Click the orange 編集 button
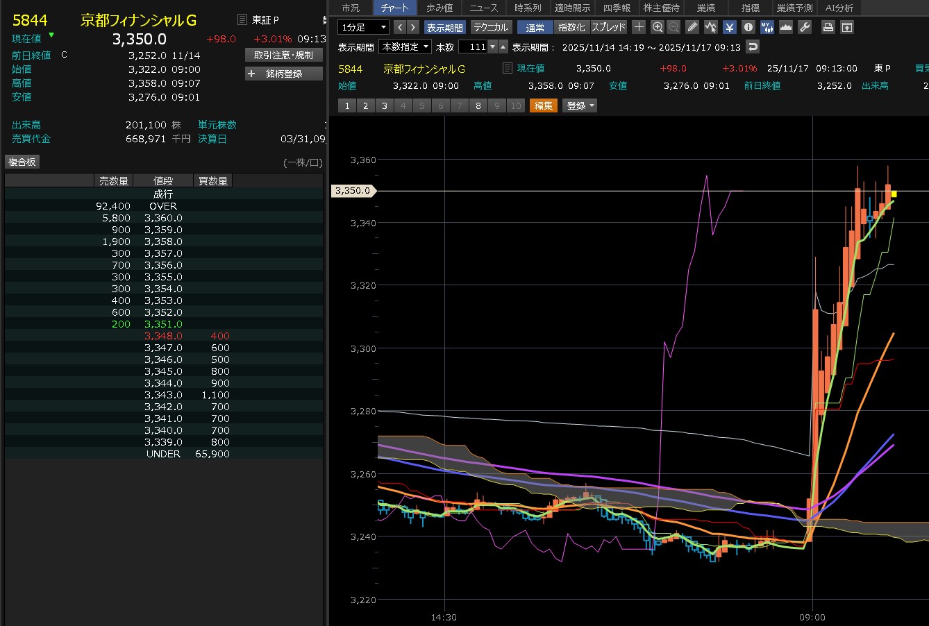The width and height of the screenshot is (929, 626). (x=543, y=105)
